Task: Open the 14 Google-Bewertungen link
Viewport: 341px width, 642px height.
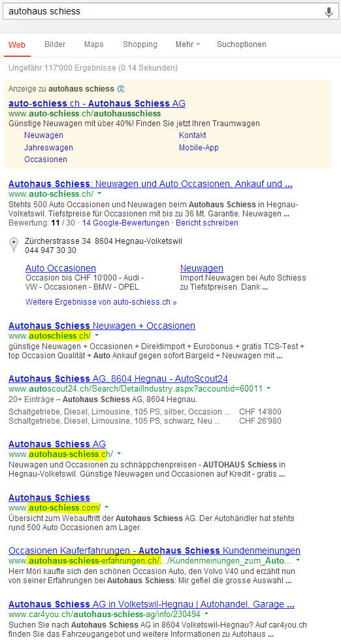Action: [125, 223]
